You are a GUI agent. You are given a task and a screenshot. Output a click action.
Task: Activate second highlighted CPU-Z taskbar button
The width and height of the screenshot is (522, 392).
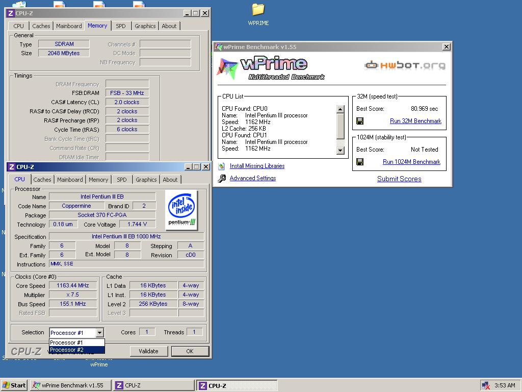[237, 385]
